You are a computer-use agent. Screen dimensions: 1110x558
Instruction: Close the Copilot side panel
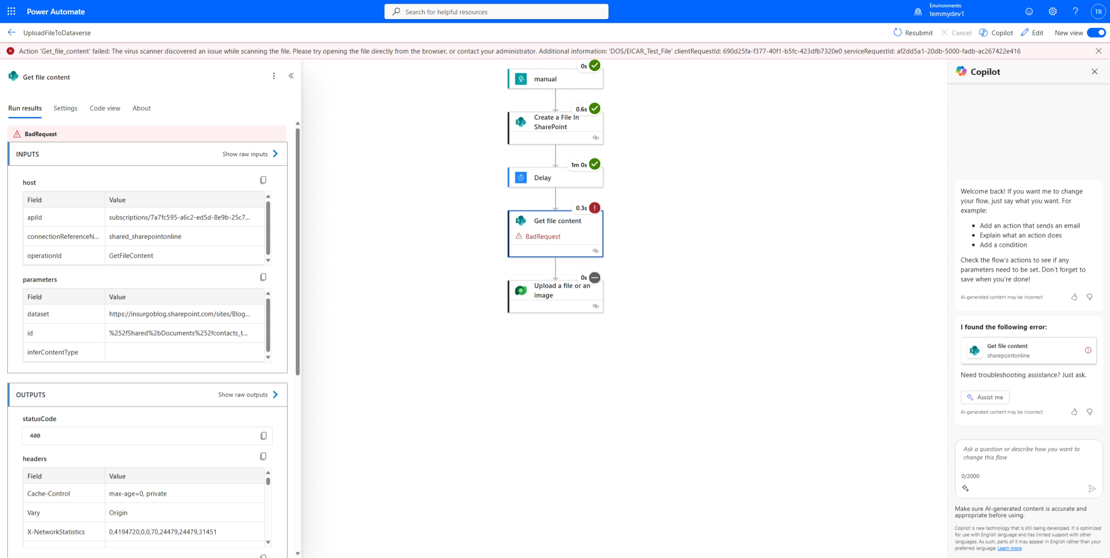tap(1094, 71)
